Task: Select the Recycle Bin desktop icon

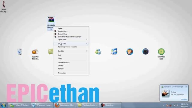Action: [19, 52]
